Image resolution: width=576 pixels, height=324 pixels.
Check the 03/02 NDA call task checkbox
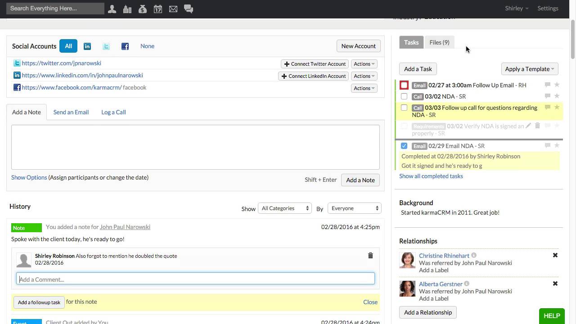click(404, 96)
